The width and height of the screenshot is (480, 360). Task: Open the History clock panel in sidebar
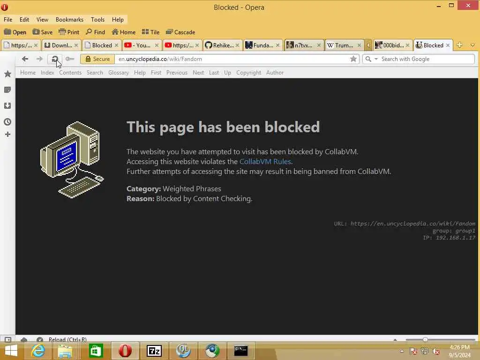[7, 122]
